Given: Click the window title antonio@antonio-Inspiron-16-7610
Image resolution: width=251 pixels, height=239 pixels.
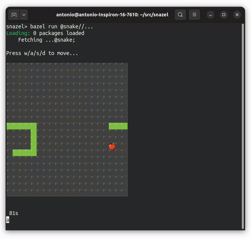Looking at the screenshot, I should click(112, 15).
